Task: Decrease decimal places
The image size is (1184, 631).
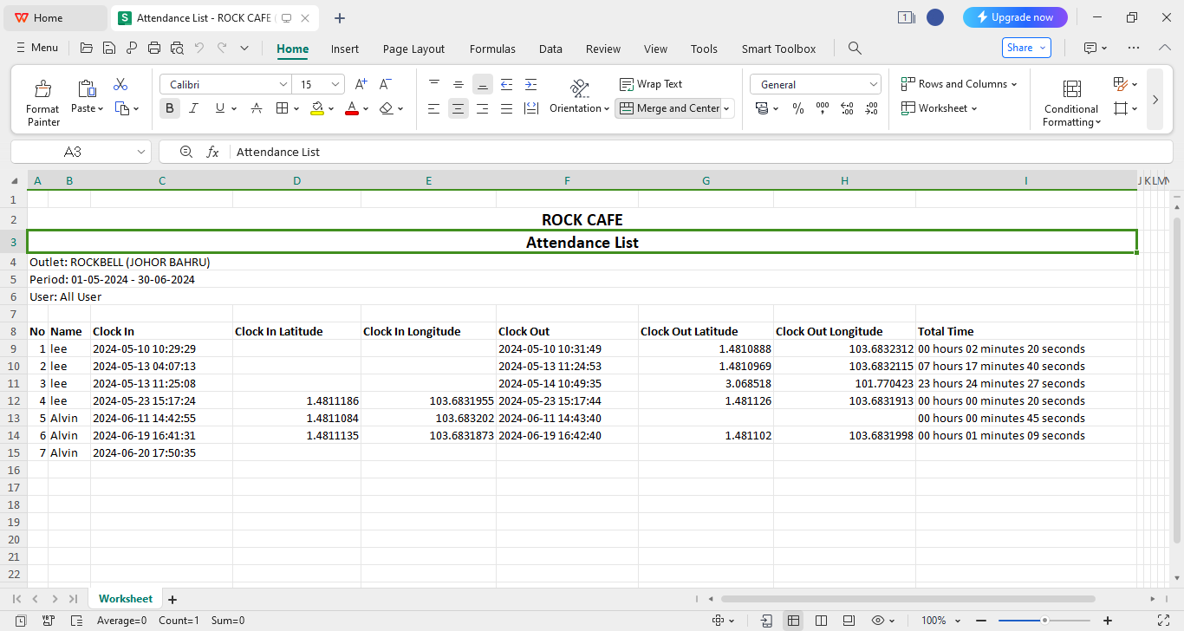Action: point(871,108)
